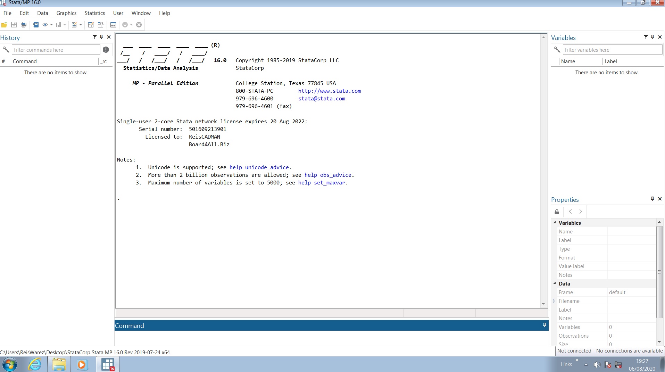
Task: Open the Data menu
Action: tap(43, 13)
